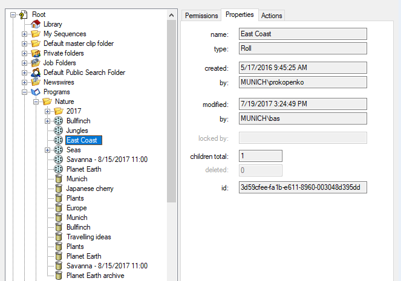Select the Jungles roll in tree
Viewport: 401px width, 281px height.
77,131
